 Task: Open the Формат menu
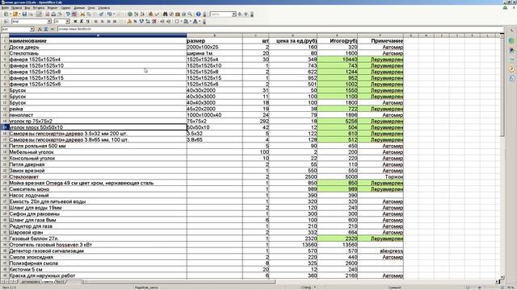pyautogui.click(x=53, y=7)
